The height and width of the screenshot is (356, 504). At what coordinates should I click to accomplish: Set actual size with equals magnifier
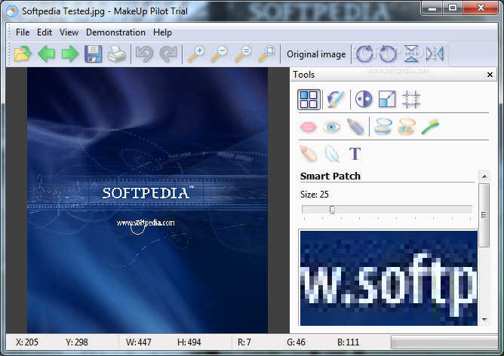point(243,54)
